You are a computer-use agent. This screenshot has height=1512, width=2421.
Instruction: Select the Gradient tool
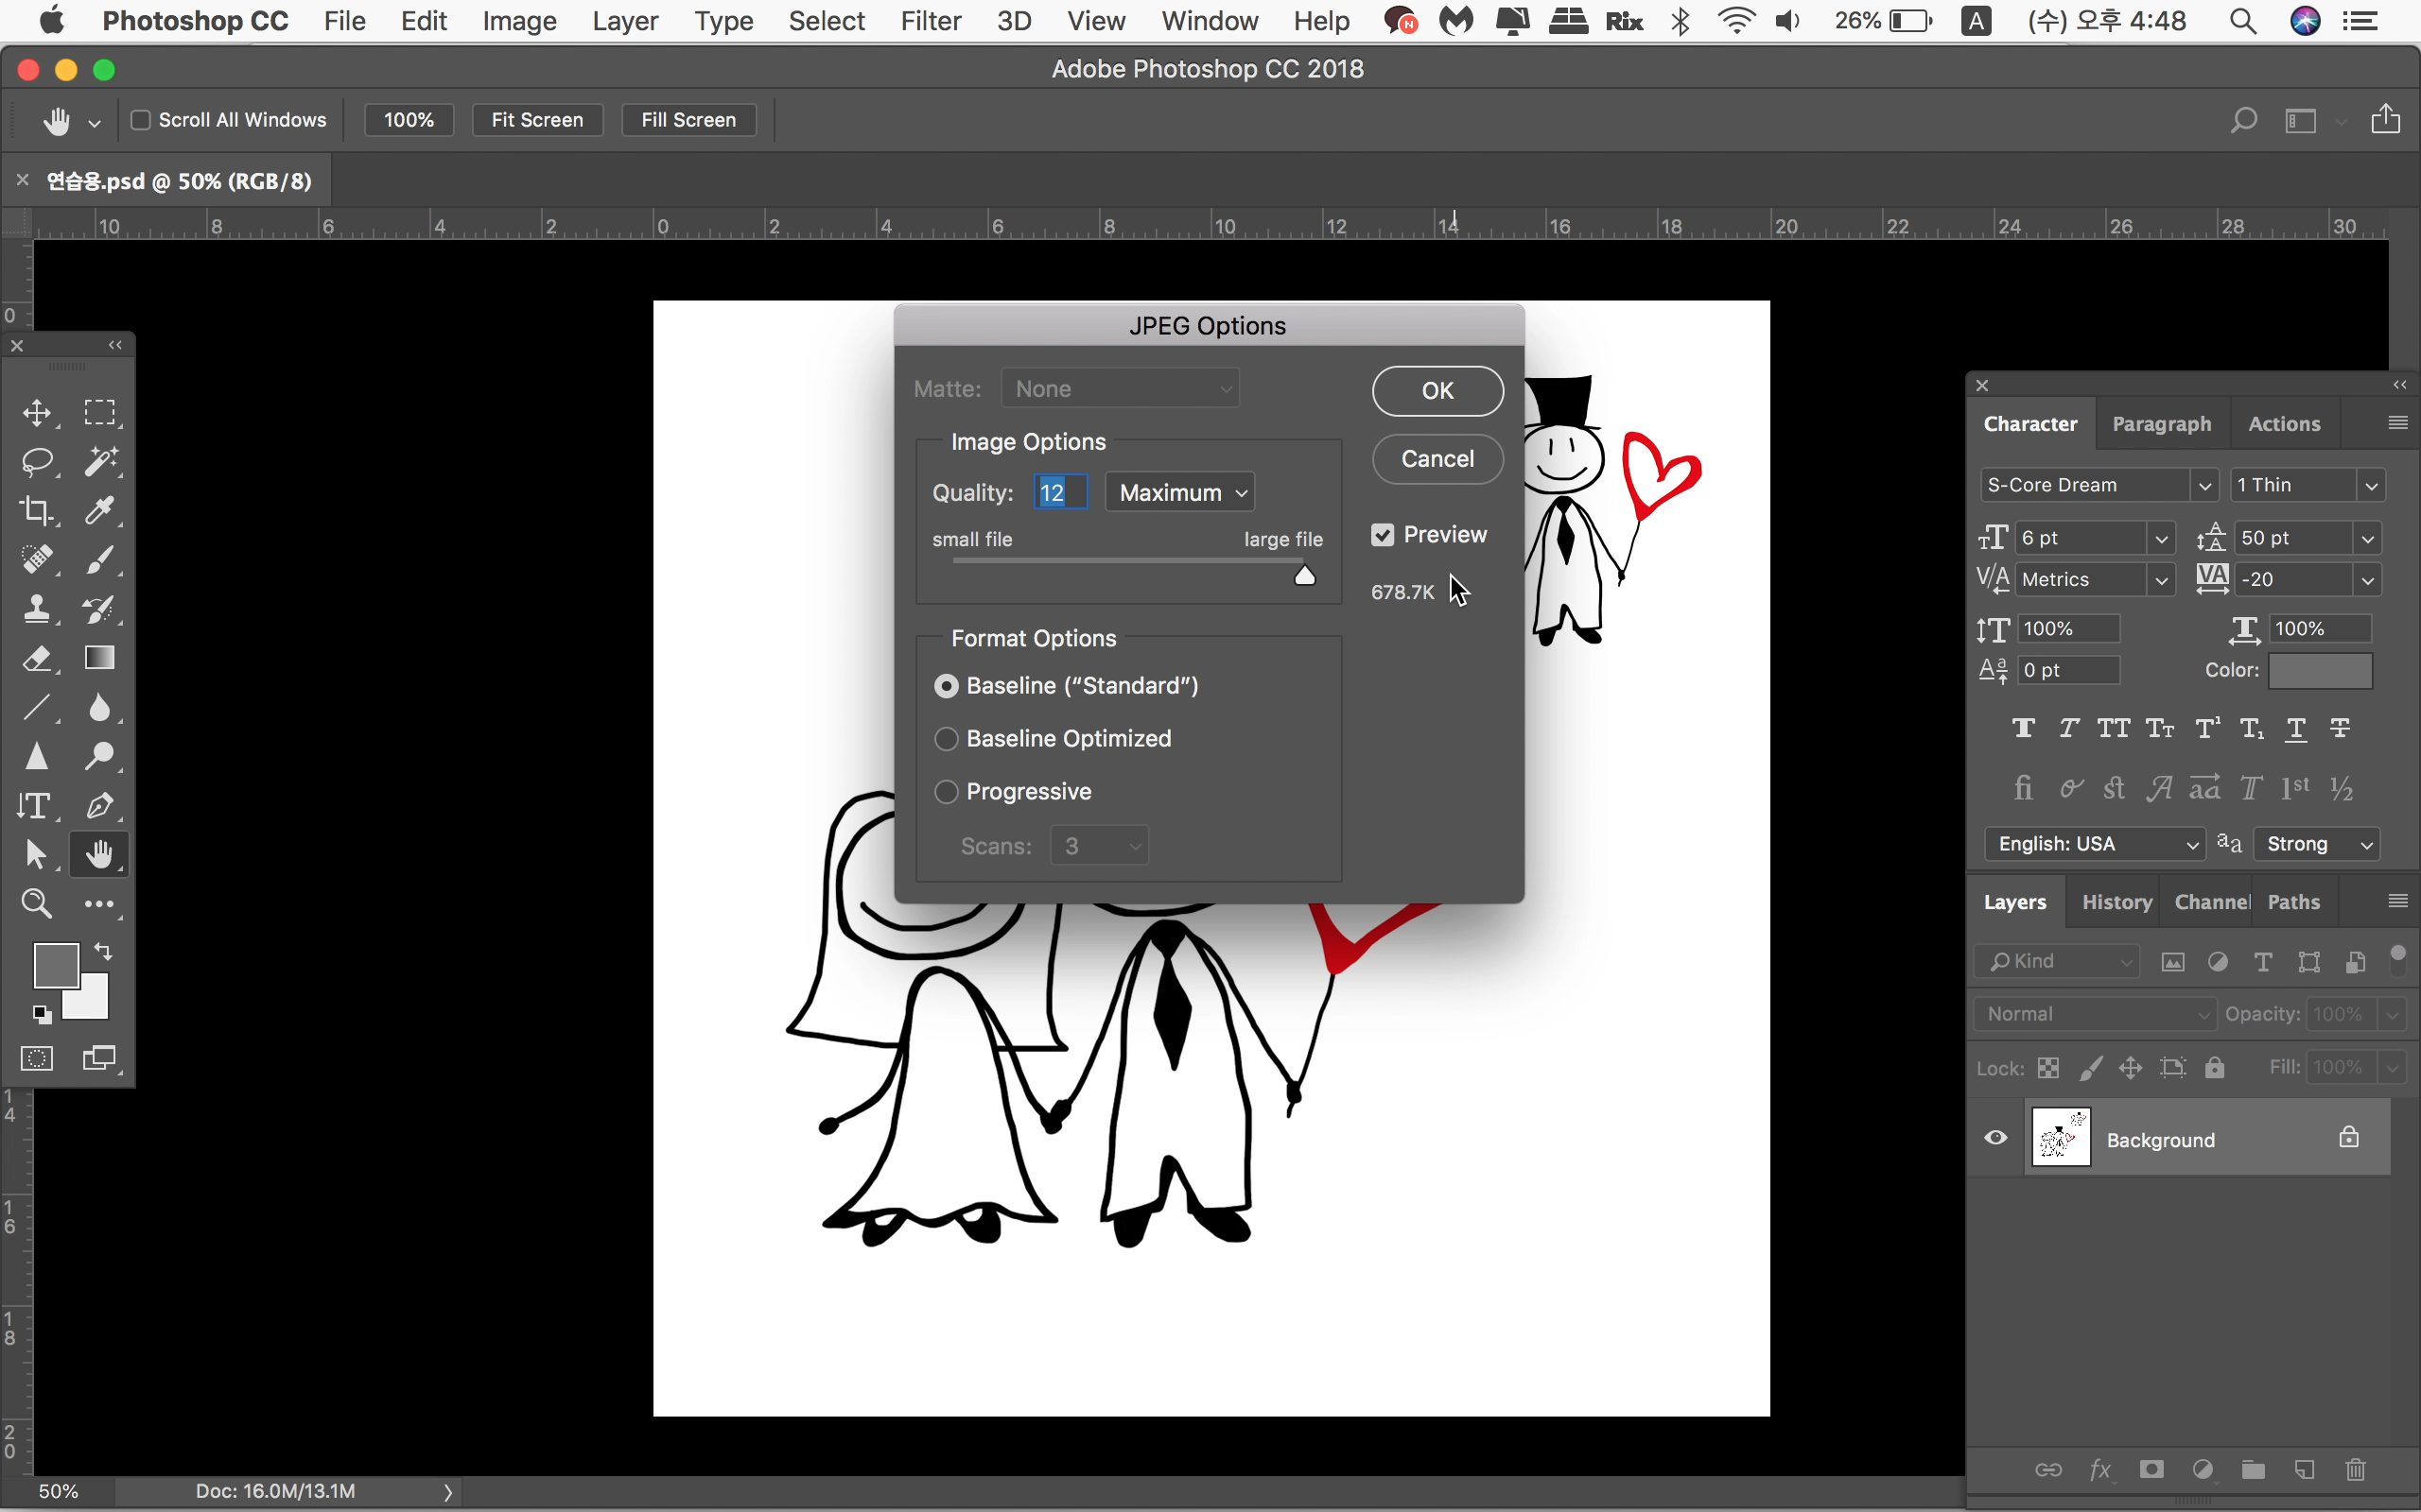[100, 658]
